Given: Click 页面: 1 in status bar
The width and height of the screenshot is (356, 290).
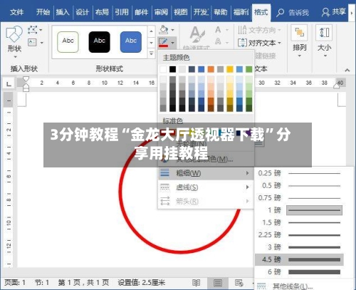Looking at the screenshot, I should [x=15, y=283].
